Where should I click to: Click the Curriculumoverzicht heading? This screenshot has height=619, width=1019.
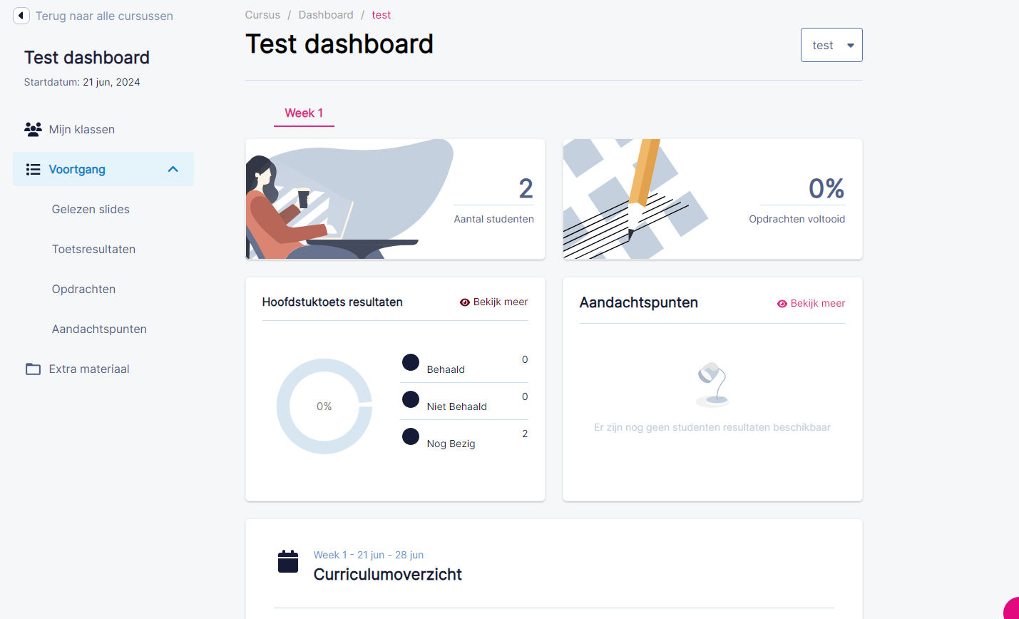click(388, 575)
